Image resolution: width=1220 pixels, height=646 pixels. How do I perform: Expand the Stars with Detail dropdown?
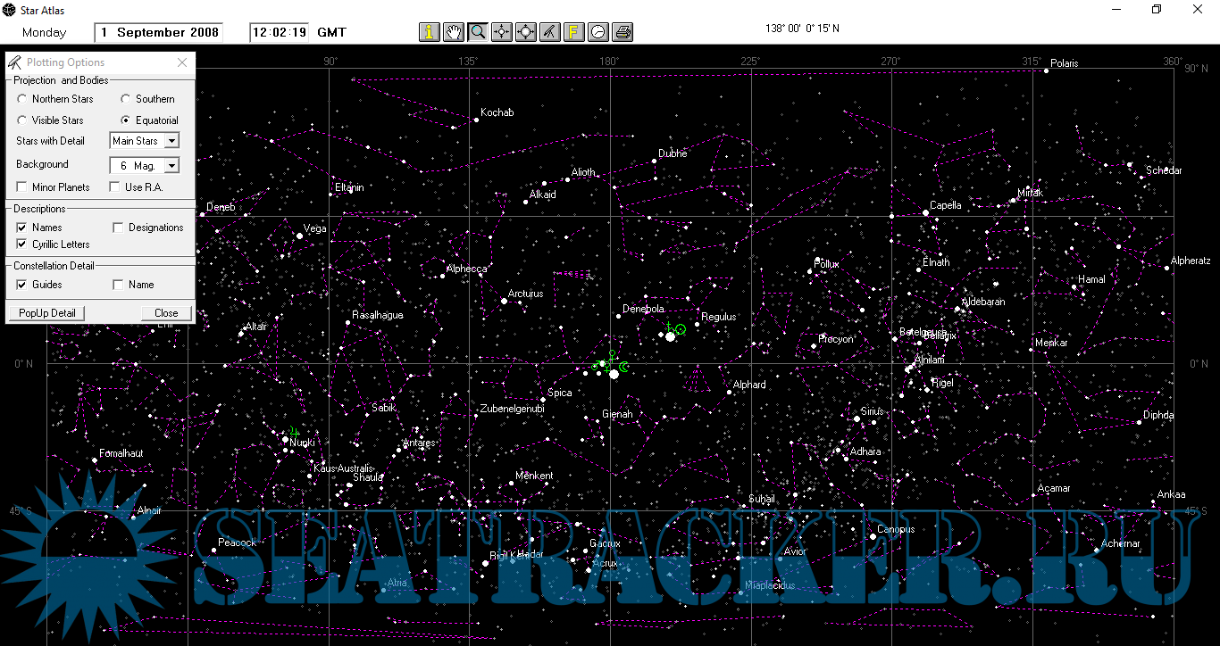171,141
